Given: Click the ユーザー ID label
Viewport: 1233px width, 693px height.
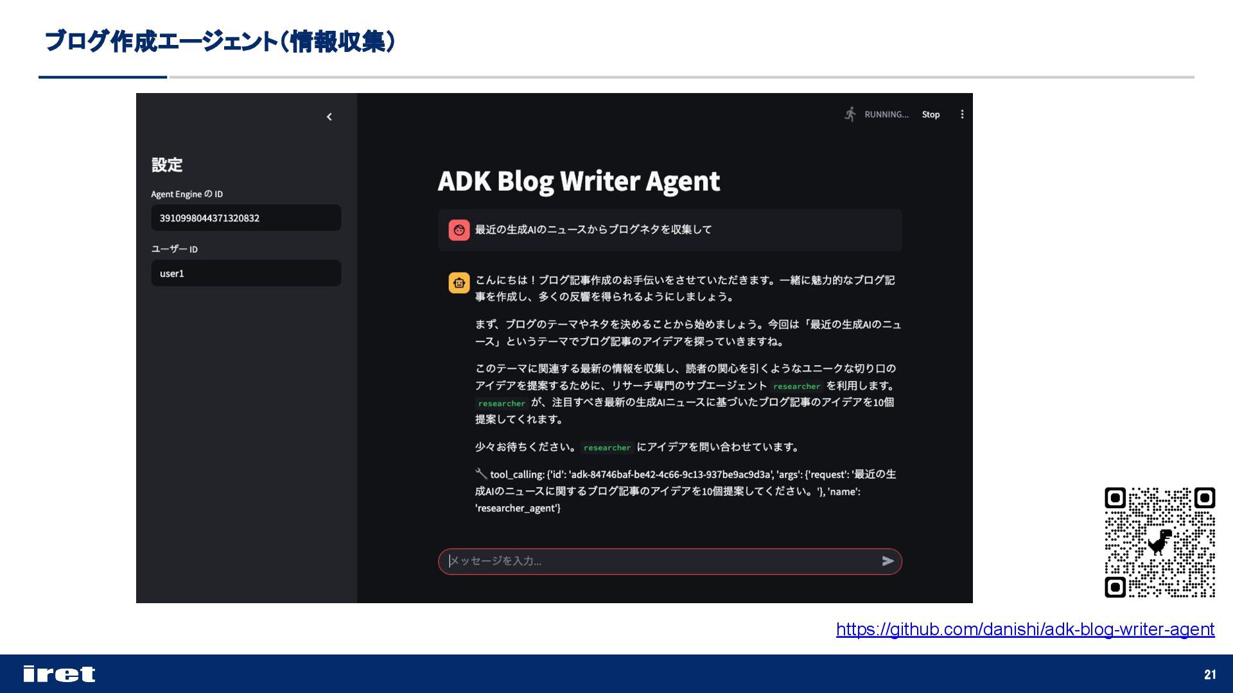Looking at the screenshot, I should point(174,249).
